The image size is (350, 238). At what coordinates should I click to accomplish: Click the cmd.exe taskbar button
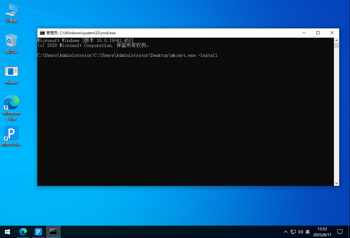coord(53,232)
